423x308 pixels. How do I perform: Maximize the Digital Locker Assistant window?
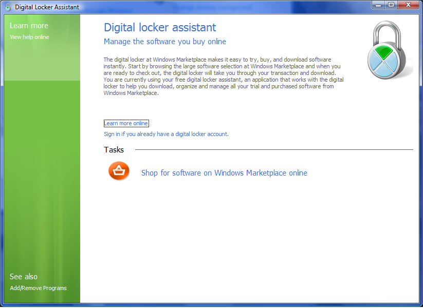click(391, 5)
